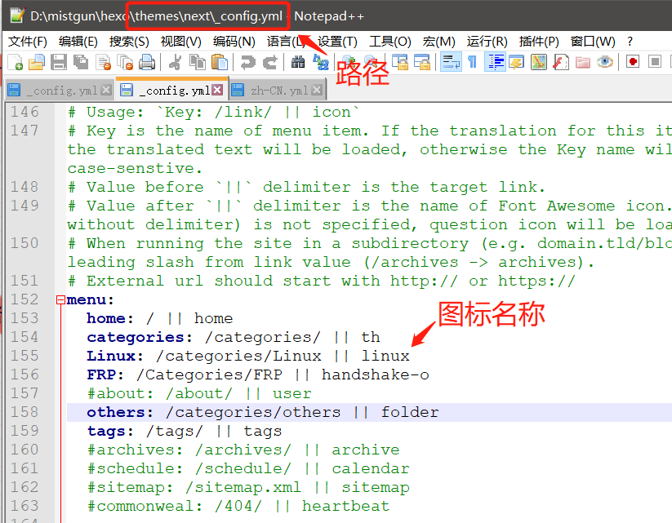Cut selection with the scissors icon
The image size is (672, 523).
point(175,62)
